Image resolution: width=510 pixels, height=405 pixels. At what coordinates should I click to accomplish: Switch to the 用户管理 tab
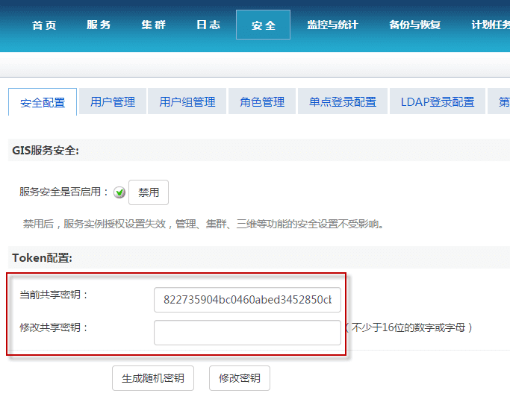pos(113,101)
